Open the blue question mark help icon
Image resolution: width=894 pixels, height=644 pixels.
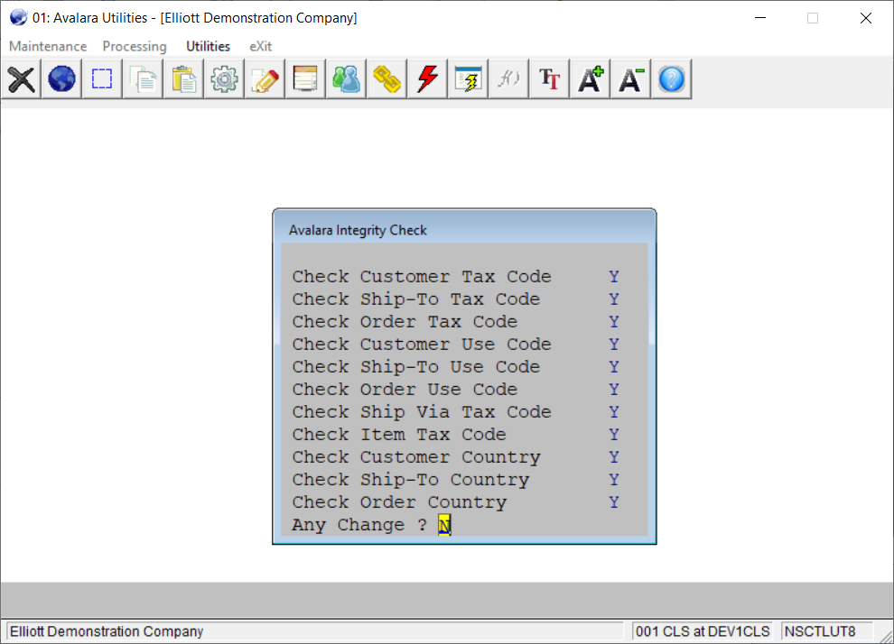671,79
